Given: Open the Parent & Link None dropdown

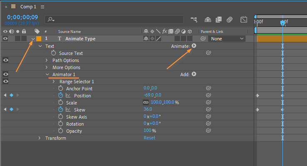Looking at the screenshot, I should click(227, 39).
